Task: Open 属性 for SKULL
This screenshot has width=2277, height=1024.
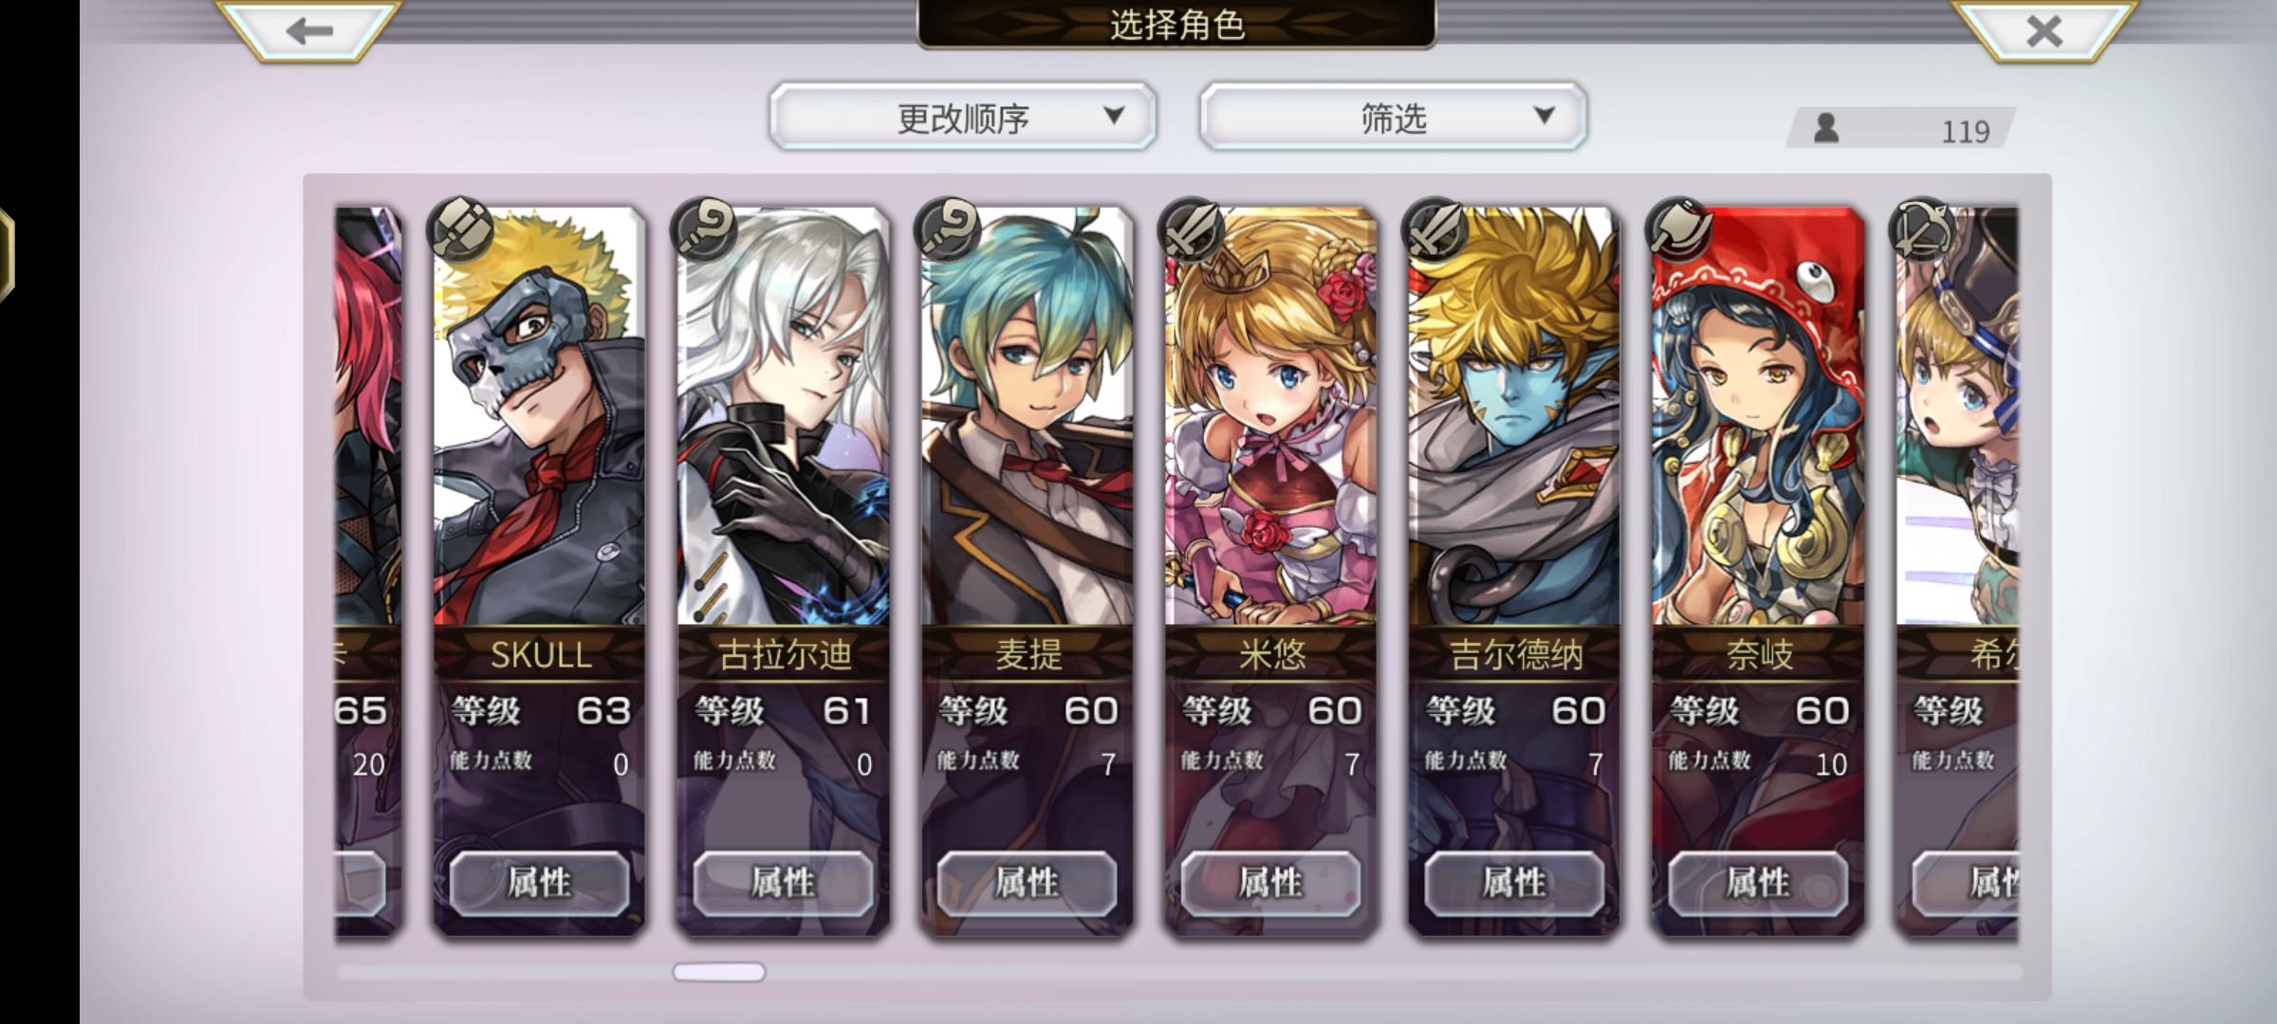Action: click(539, 884)
